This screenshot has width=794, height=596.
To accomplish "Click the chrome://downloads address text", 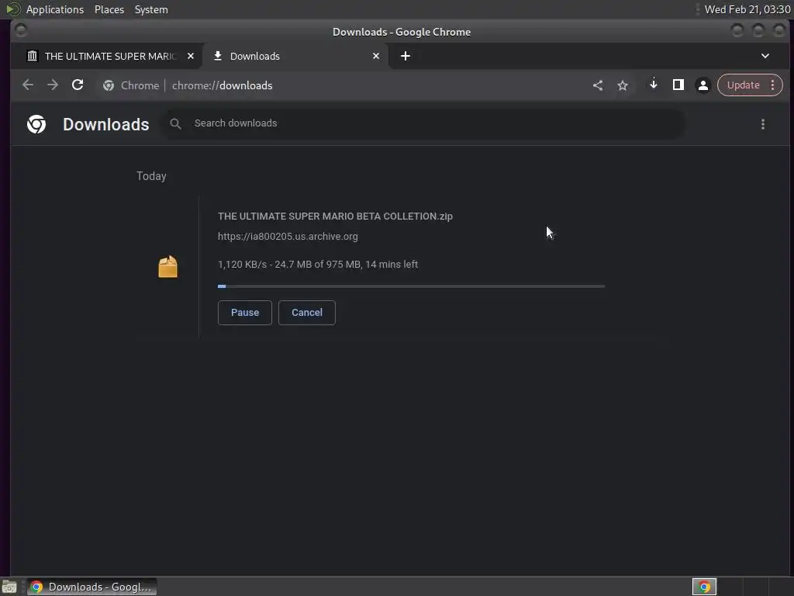I will [223, 85].
